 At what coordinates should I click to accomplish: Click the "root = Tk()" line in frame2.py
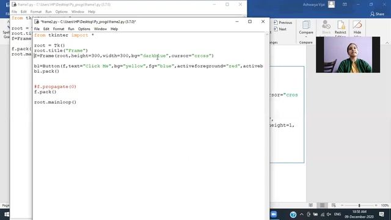coord(49,45)
